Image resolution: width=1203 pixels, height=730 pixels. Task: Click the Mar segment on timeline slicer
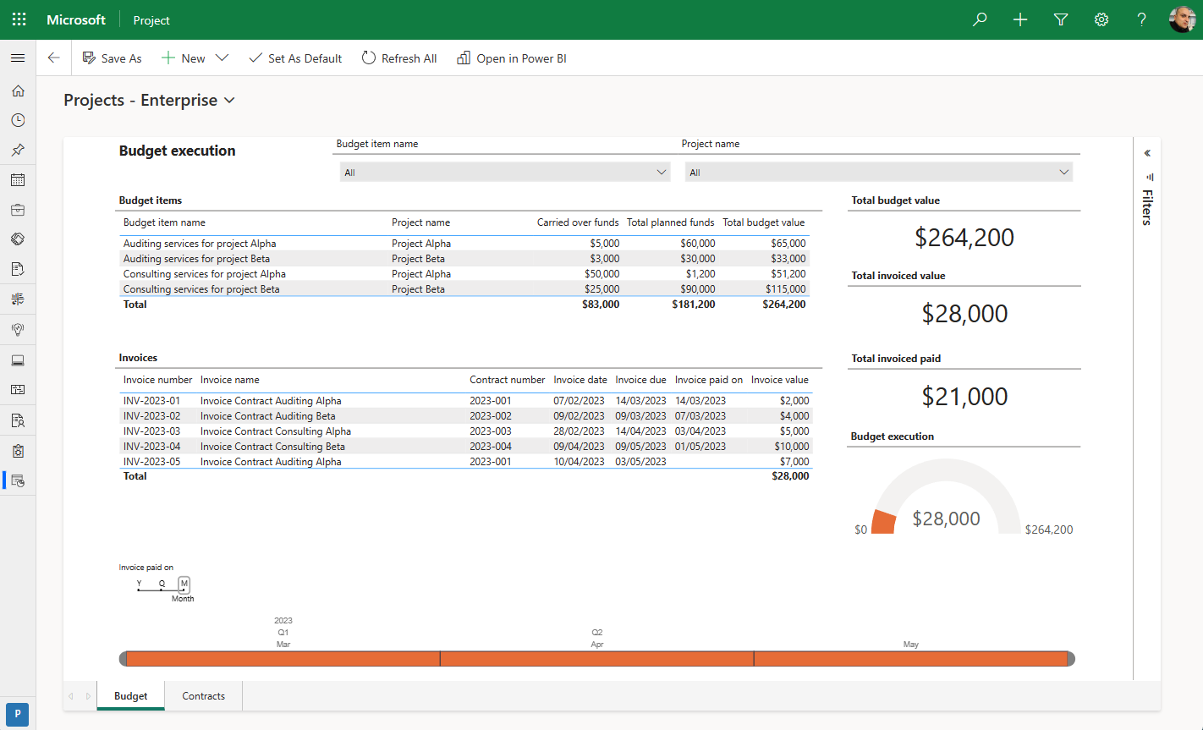point(283,659)
